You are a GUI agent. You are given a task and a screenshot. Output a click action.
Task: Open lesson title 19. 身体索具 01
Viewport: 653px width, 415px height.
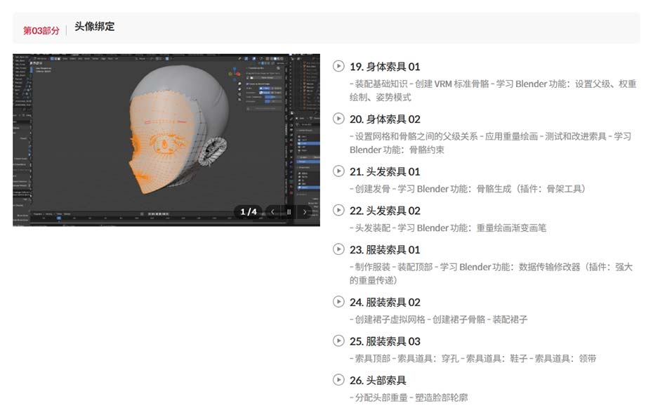(385, 67)
